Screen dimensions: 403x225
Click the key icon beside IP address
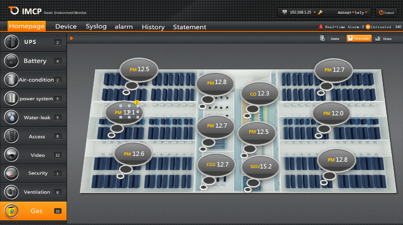pos(320,12)
